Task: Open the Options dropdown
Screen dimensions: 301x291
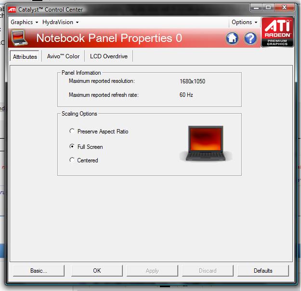Action: point(244,22)
